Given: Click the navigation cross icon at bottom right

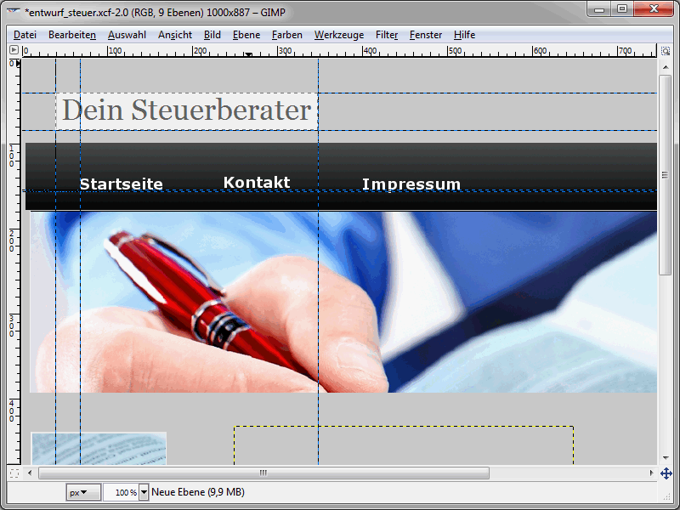Looking at the screenshot, I should click(666, 473).
